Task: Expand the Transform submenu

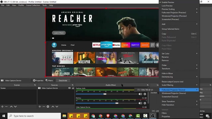Action: click(x=179, y=69)
